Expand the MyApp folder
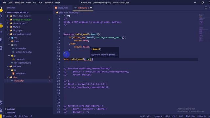 click(16, 27)
